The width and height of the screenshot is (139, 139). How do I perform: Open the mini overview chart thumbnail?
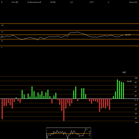[x=69, y=133]
